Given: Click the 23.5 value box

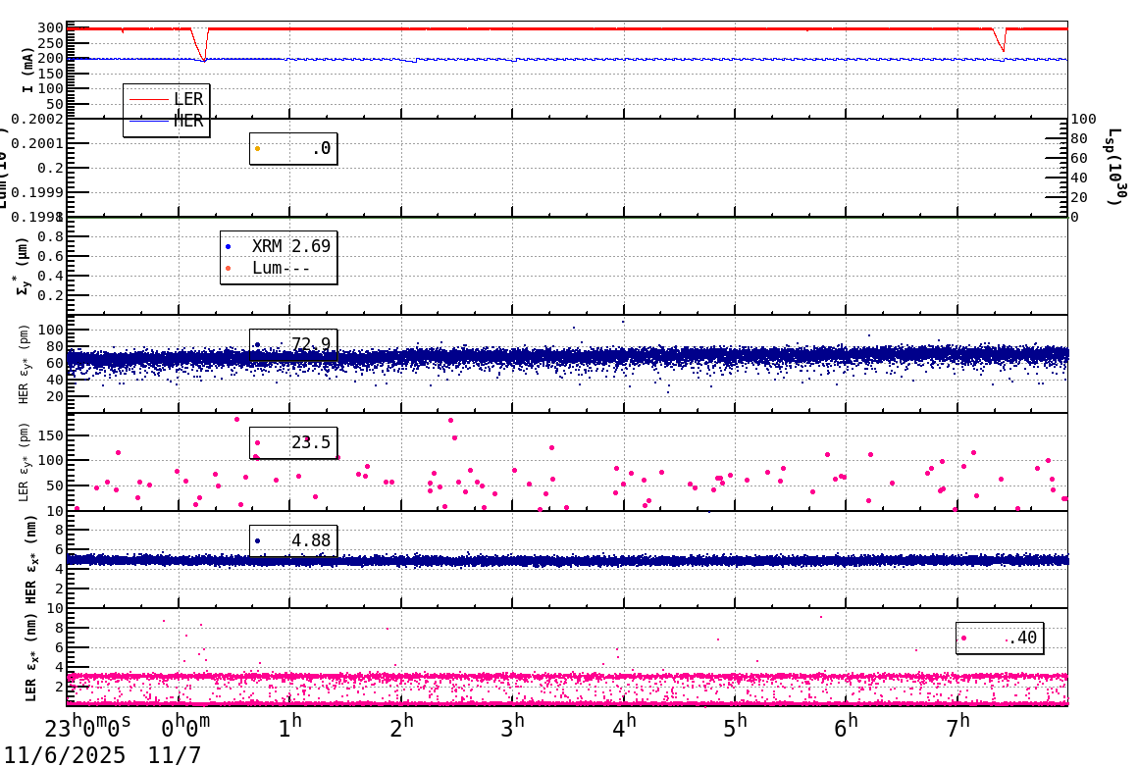Looking at the screenshot, I should pos(293,442).
